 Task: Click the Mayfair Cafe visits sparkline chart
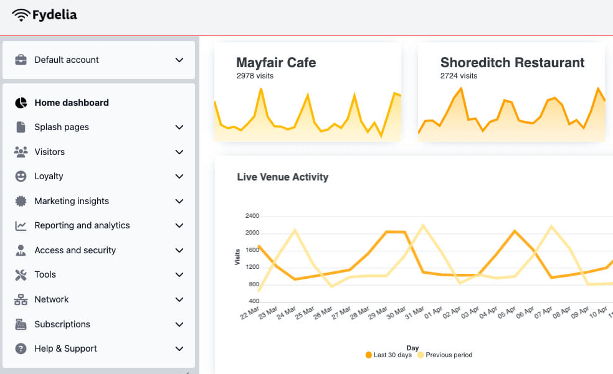(x=308, y=116)
